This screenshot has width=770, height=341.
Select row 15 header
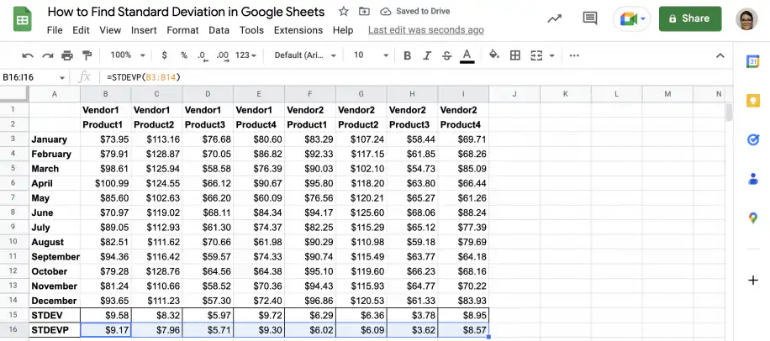click(x=13, y=315)
